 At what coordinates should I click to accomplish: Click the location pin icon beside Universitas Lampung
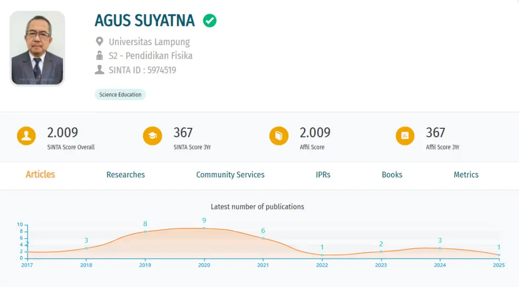[x=99, y=42]
